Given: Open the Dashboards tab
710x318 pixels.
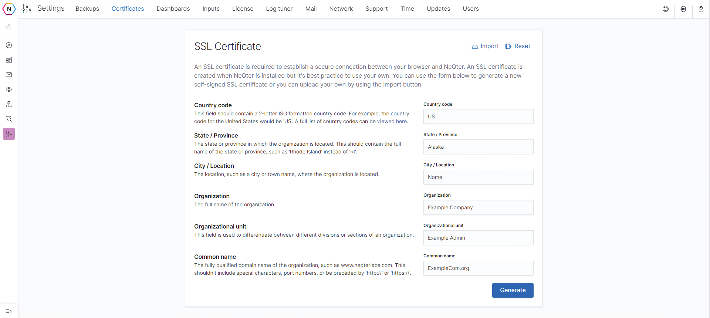Looking at the screenshot, I should 173,9.
